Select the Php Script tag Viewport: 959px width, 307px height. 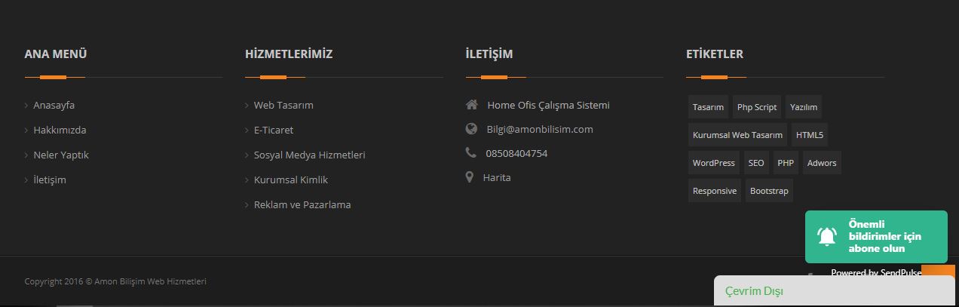pos(757,107)
